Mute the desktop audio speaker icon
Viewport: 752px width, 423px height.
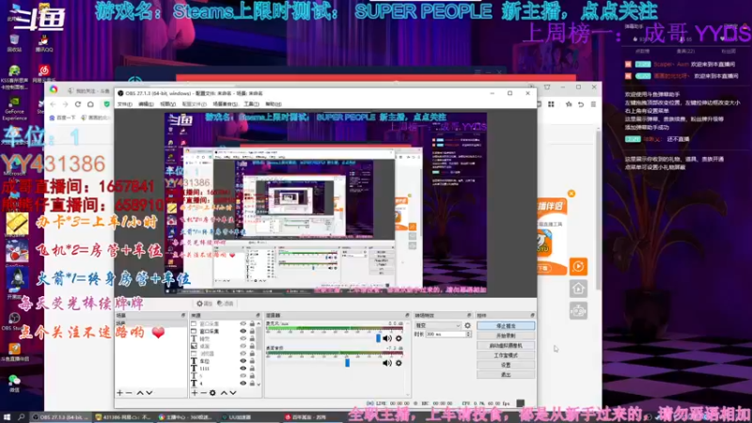pyautogui.click(x=387, y=363)
